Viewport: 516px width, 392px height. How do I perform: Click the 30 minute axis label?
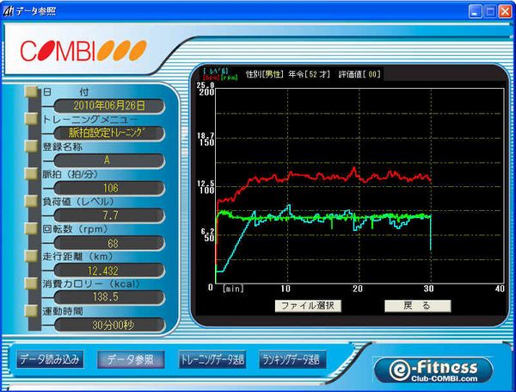pos(429,289)
